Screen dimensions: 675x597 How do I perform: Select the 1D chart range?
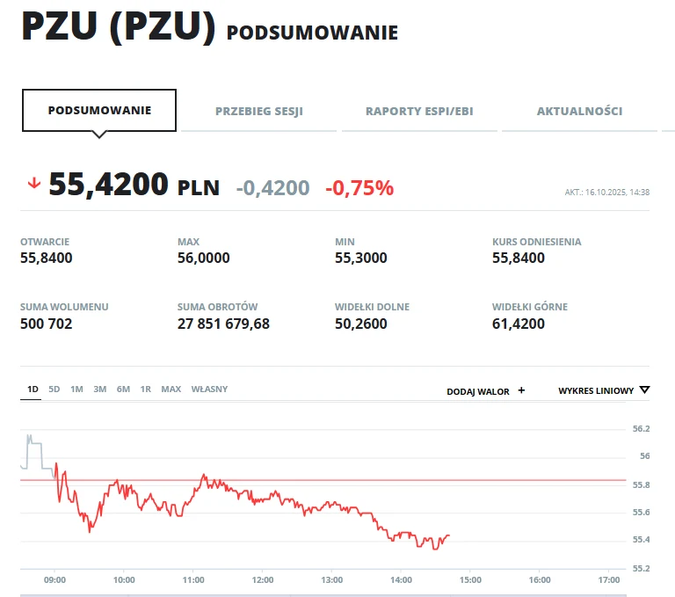[33, 389]
